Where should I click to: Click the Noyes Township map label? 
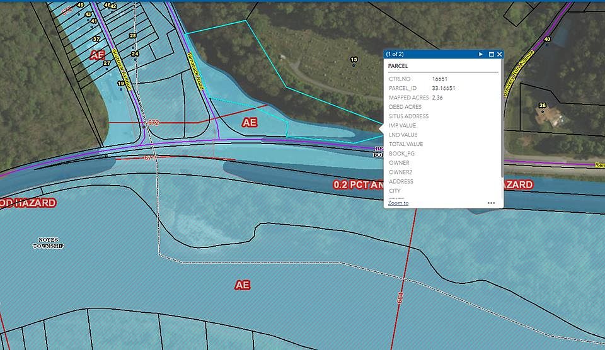[x=49, y=243]
